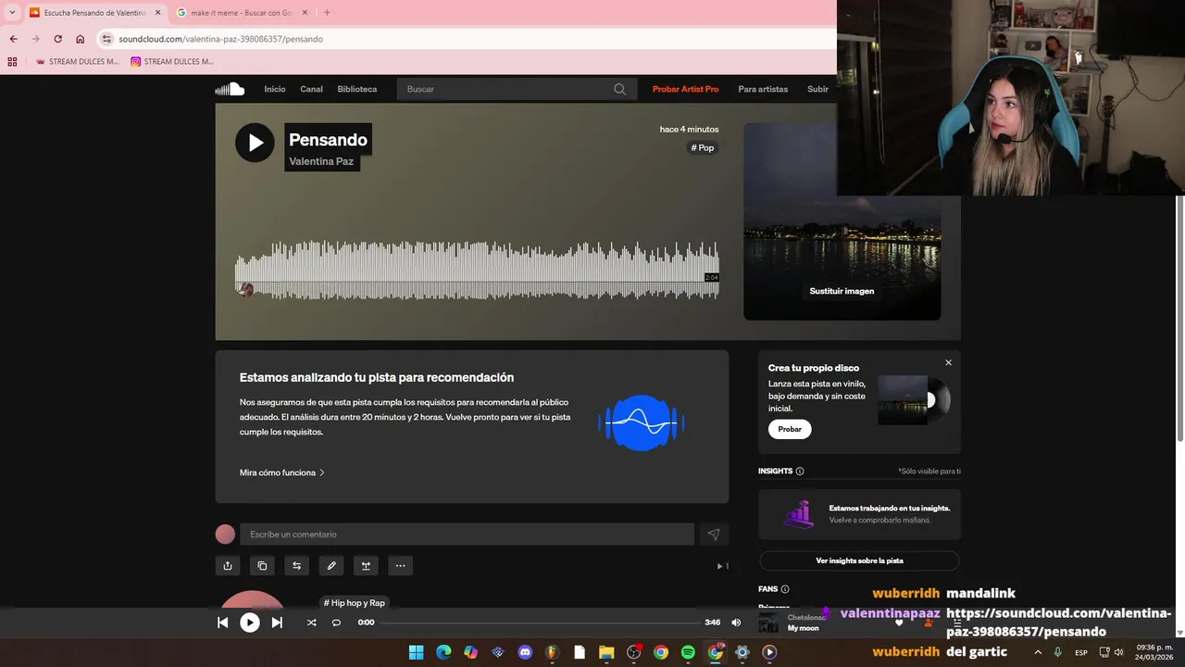
Task: Click the page vertical scrollbar
Action: tap(1179, 318)
